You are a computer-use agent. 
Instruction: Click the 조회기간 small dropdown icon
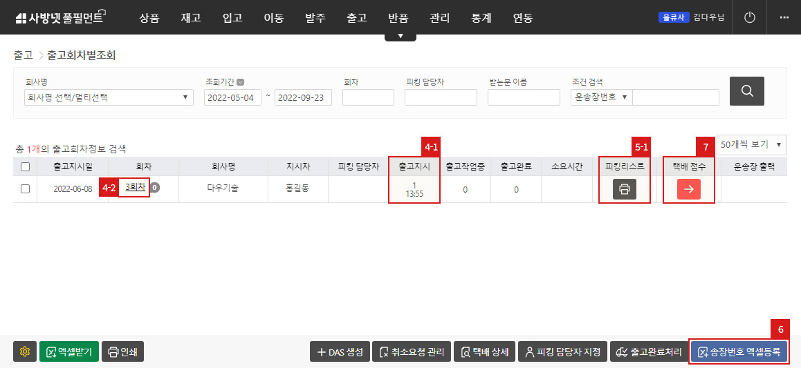(x=240, y=81)
